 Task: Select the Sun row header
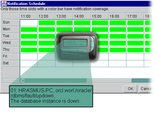click(x=11, y=23)
